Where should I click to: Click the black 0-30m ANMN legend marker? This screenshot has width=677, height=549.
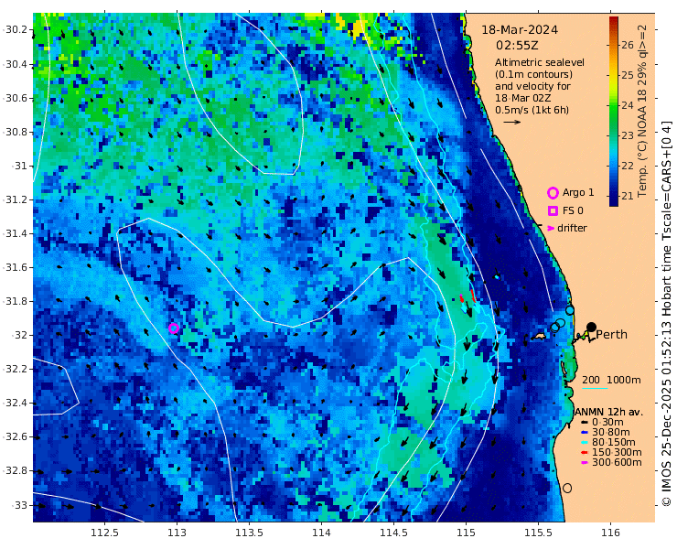click(585, 422)
